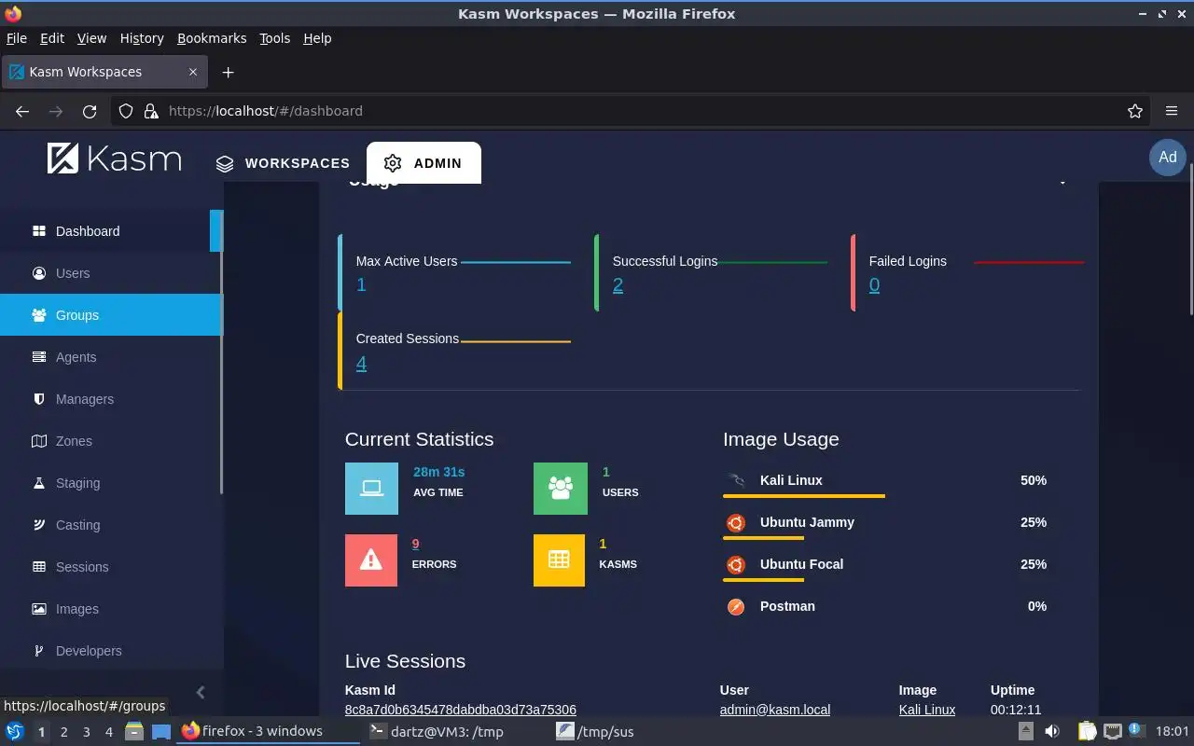Open the Failed Logins count link
The height and width of the screenshot is (746, 1194).
(x=874, y=285)
